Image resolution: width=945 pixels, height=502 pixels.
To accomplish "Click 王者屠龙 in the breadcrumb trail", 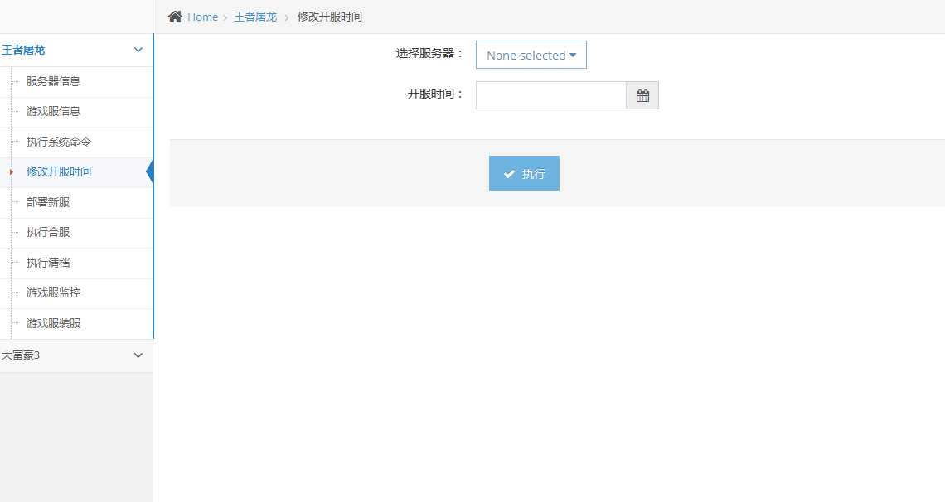I will 255,16.
